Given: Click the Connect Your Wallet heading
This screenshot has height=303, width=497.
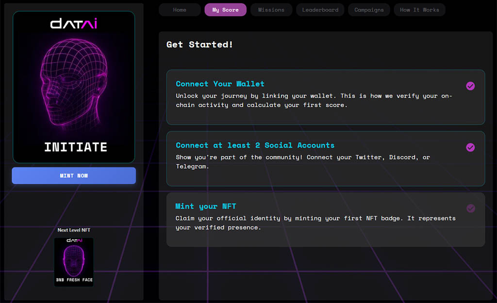Looking at the screenshot, I should click(220, 84).
